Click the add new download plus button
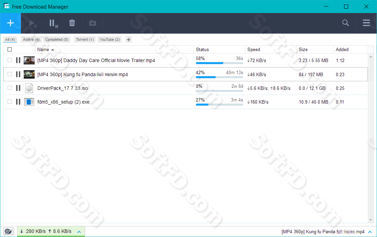 click(x=10, y=23)
